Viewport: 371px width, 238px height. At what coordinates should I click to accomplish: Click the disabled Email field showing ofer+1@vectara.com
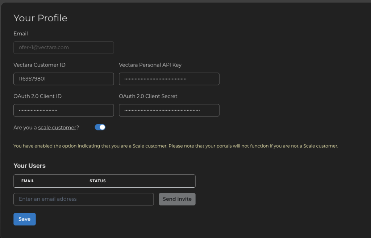pos(63,47)
